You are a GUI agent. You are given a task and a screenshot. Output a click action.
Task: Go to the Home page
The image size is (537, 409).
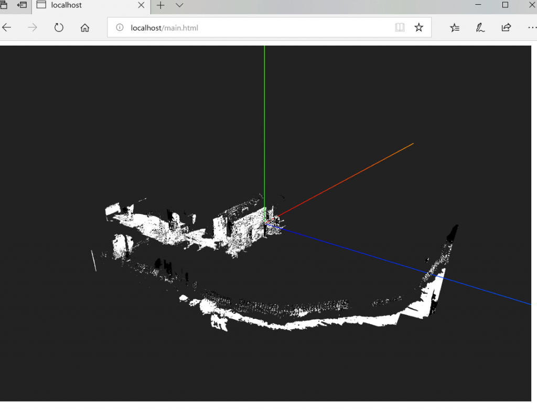click(85, 28)
